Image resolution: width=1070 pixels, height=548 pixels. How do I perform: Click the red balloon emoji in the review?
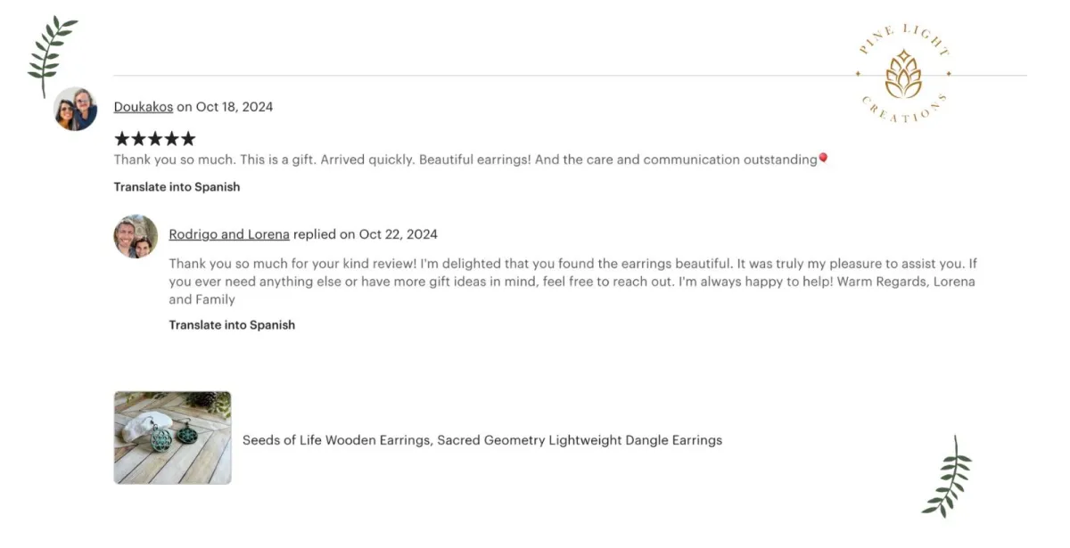(823, 159)
